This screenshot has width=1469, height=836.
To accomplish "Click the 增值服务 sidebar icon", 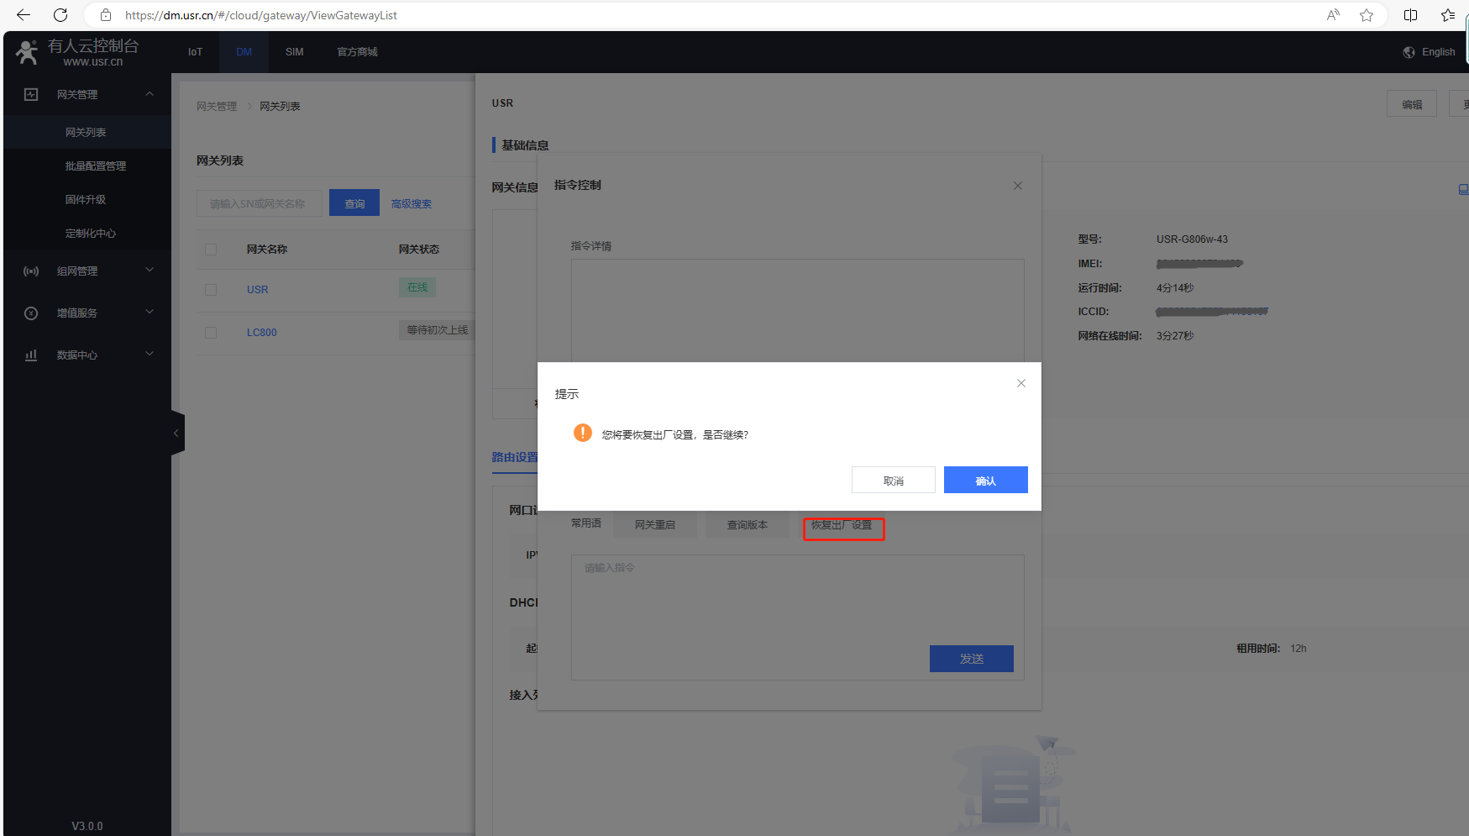I will 31,313.
